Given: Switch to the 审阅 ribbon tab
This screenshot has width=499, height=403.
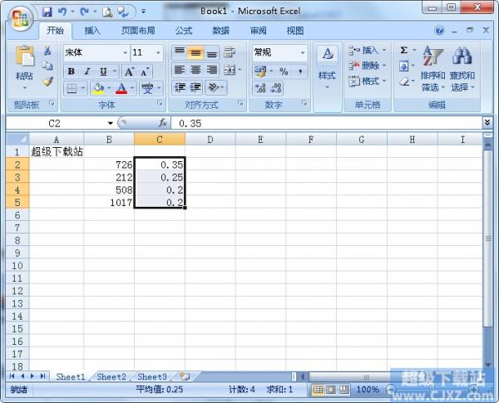Looking at the screenshot, I should pos(258,31).
